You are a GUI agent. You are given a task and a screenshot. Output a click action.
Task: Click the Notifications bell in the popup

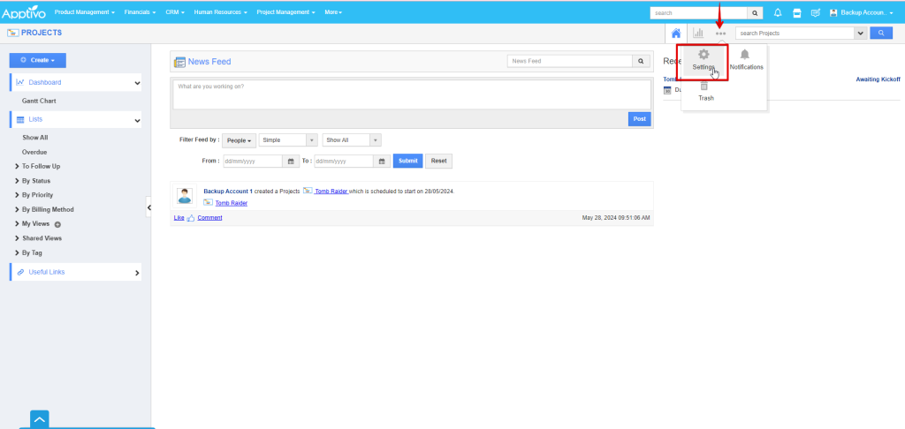[745, 59]
